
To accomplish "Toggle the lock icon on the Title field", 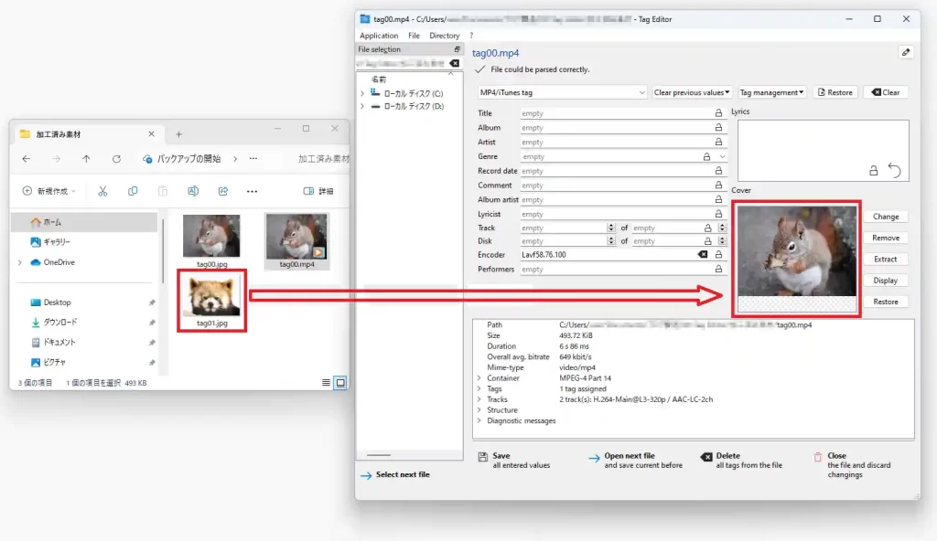I will (718, 113).
